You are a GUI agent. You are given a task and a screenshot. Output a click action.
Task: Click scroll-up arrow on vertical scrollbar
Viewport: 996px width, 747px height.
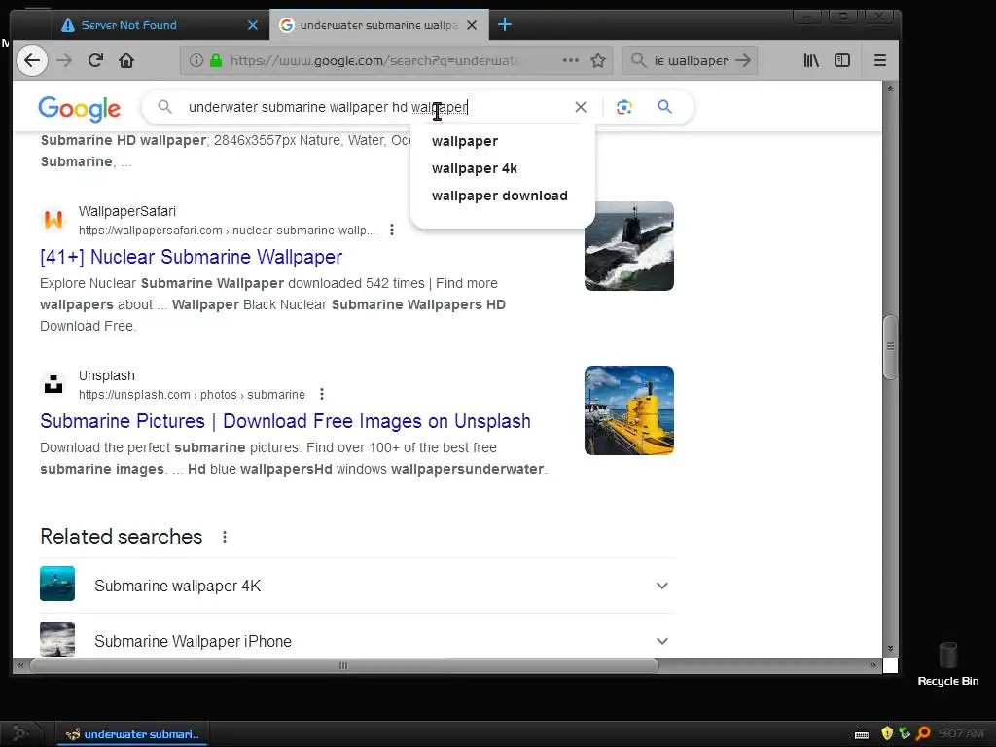891,89
